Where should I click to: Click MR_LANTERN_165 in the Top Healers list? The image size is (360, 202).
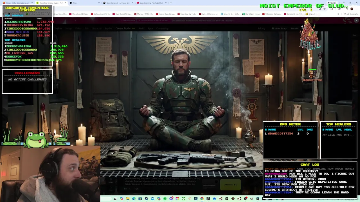tap(20, 53)
